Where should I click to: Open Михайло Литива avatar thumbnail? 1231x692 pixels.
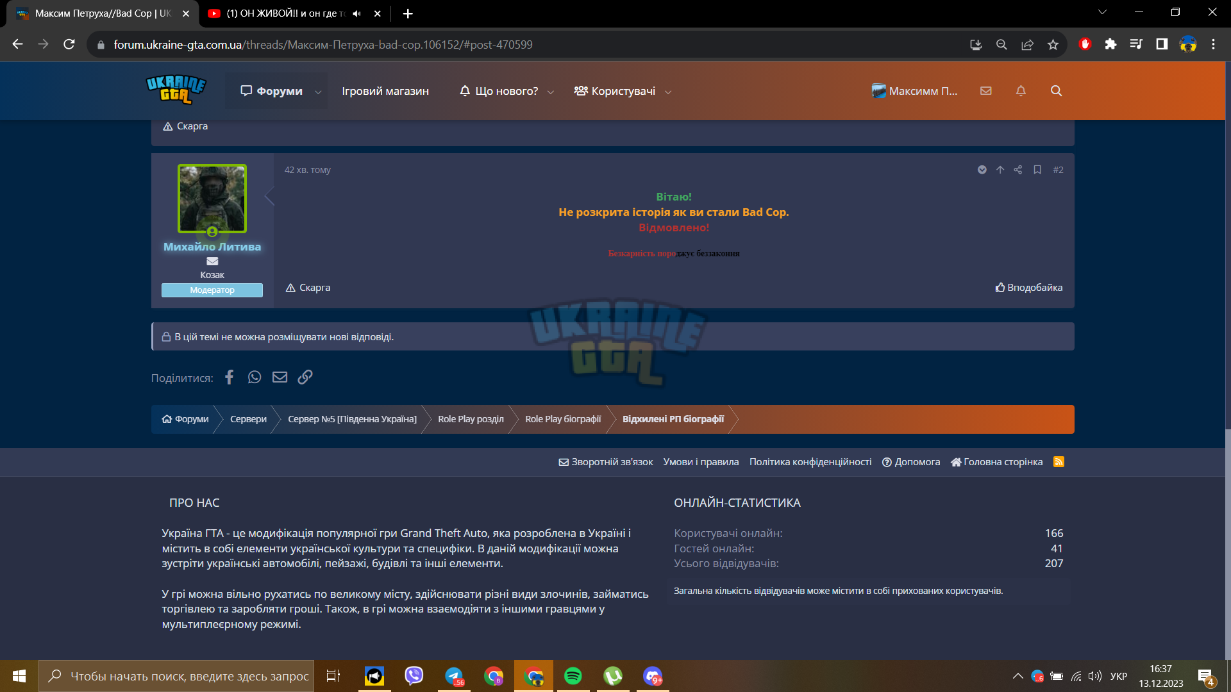tap(212, 199)
